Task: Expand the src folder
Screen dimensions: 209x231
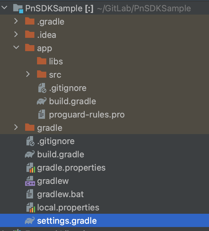Action: pyautogui.click(x=28, y=74)
